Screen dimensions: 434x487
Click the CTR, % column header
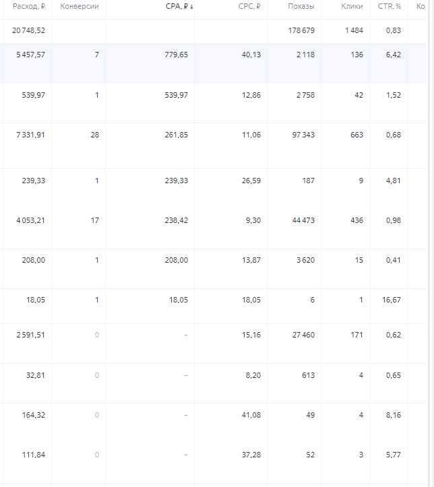click(390, 7)
